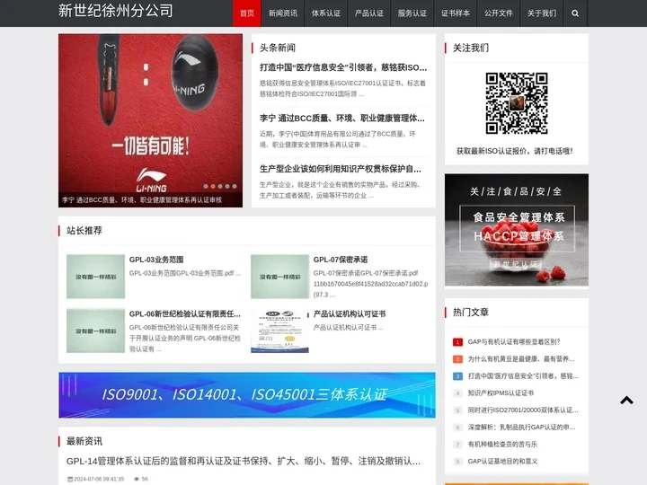Open 公开文件 navigation item
Screen dimensions: 647x485
499,13
